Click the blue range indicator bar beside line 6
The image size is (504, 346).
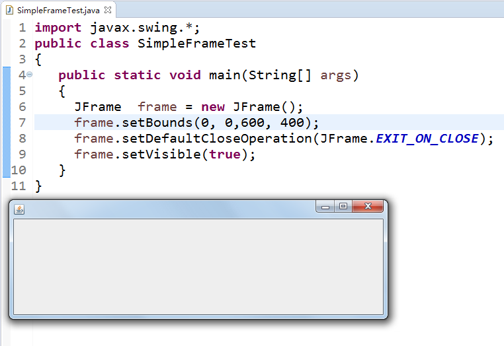(7, 107)
